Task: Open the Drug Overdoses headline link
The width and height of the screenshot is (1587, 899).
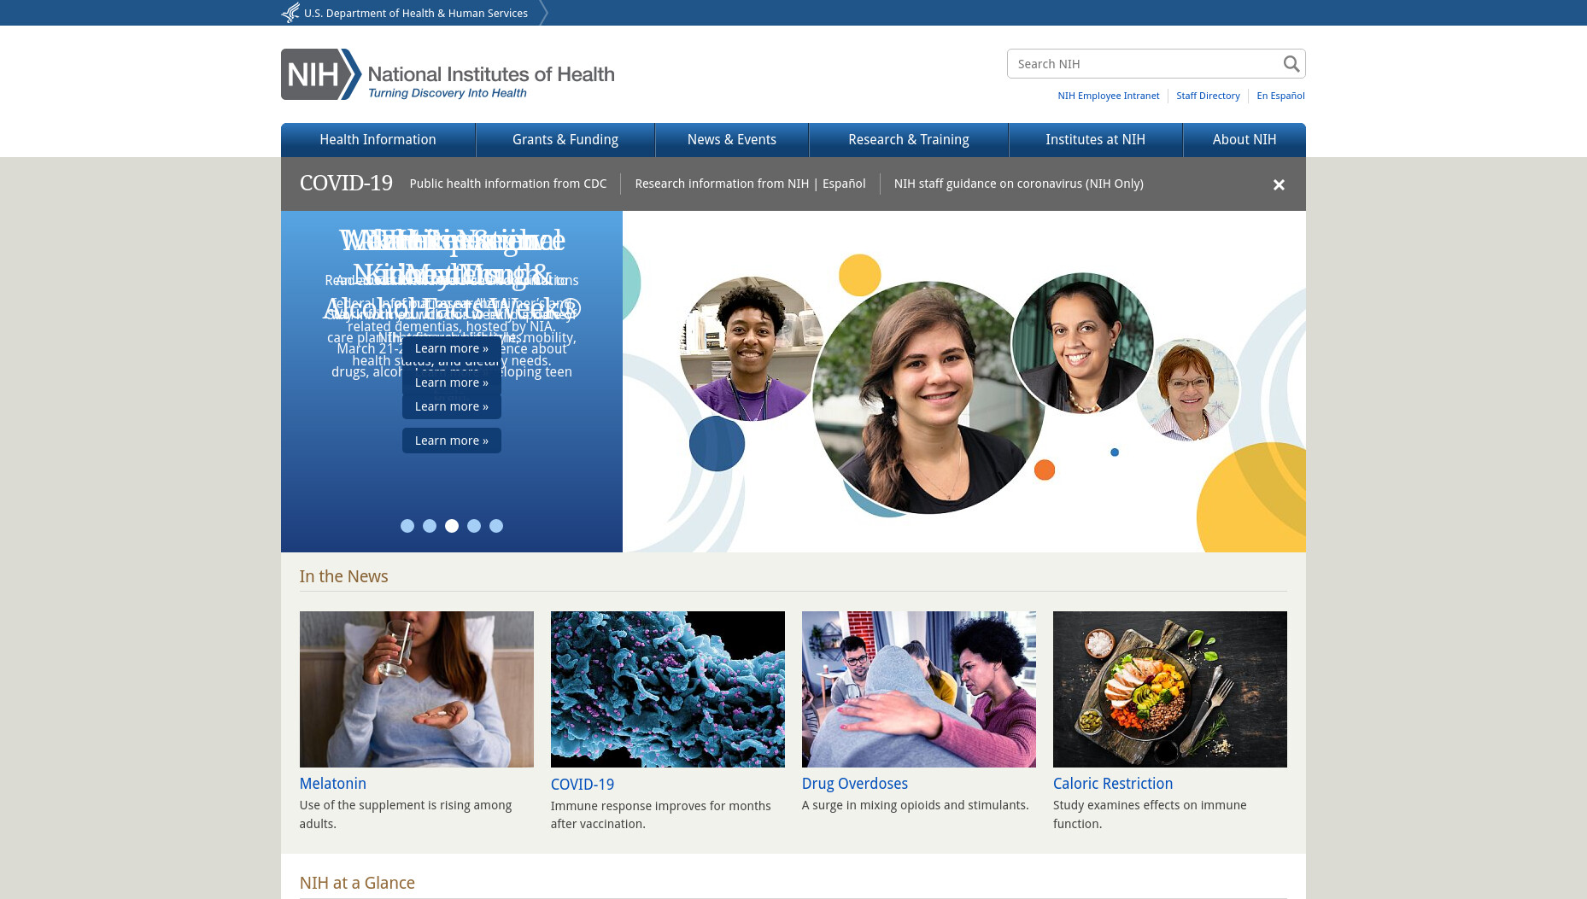Action: coord(855,783)
